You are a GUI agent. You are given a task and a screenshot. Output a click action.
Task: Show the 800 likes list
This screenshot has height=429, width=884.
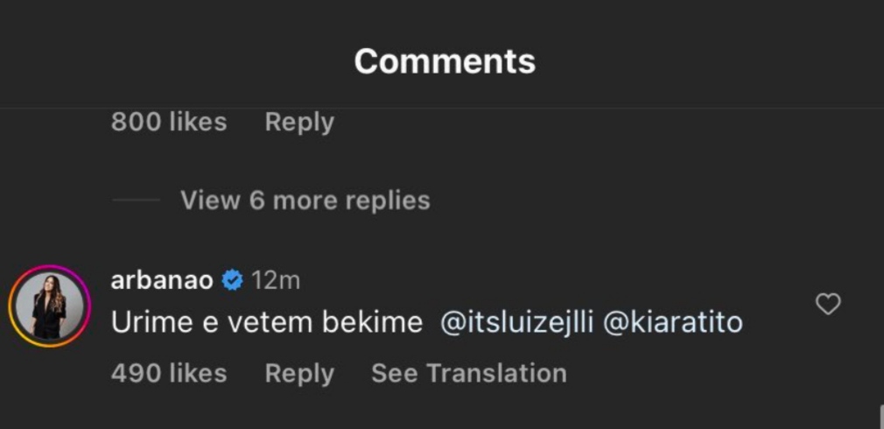(x=168, y=122)
